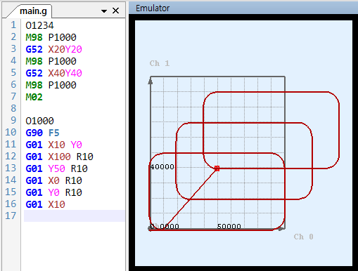The height and width of the screenshot is (271, 358).
Task: Close the main.g editor tab
Action: click(x=115, y=11)
